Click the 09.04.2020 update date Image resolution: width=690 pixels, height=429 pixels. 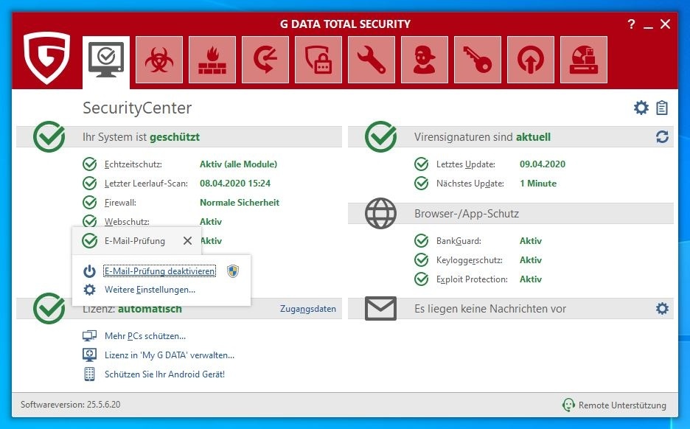click(x=542, y=164)
